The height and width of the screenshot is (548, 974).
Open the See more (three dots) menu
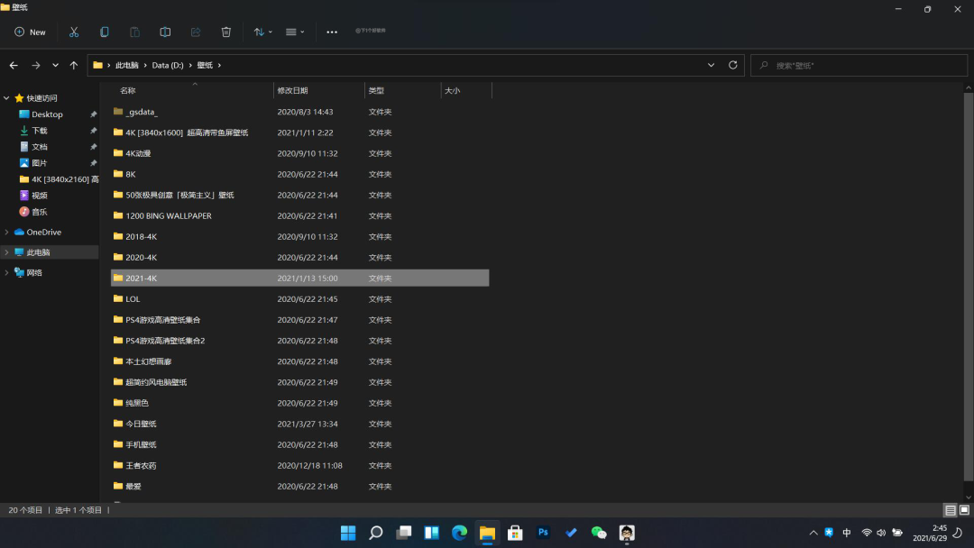(332, 32)
